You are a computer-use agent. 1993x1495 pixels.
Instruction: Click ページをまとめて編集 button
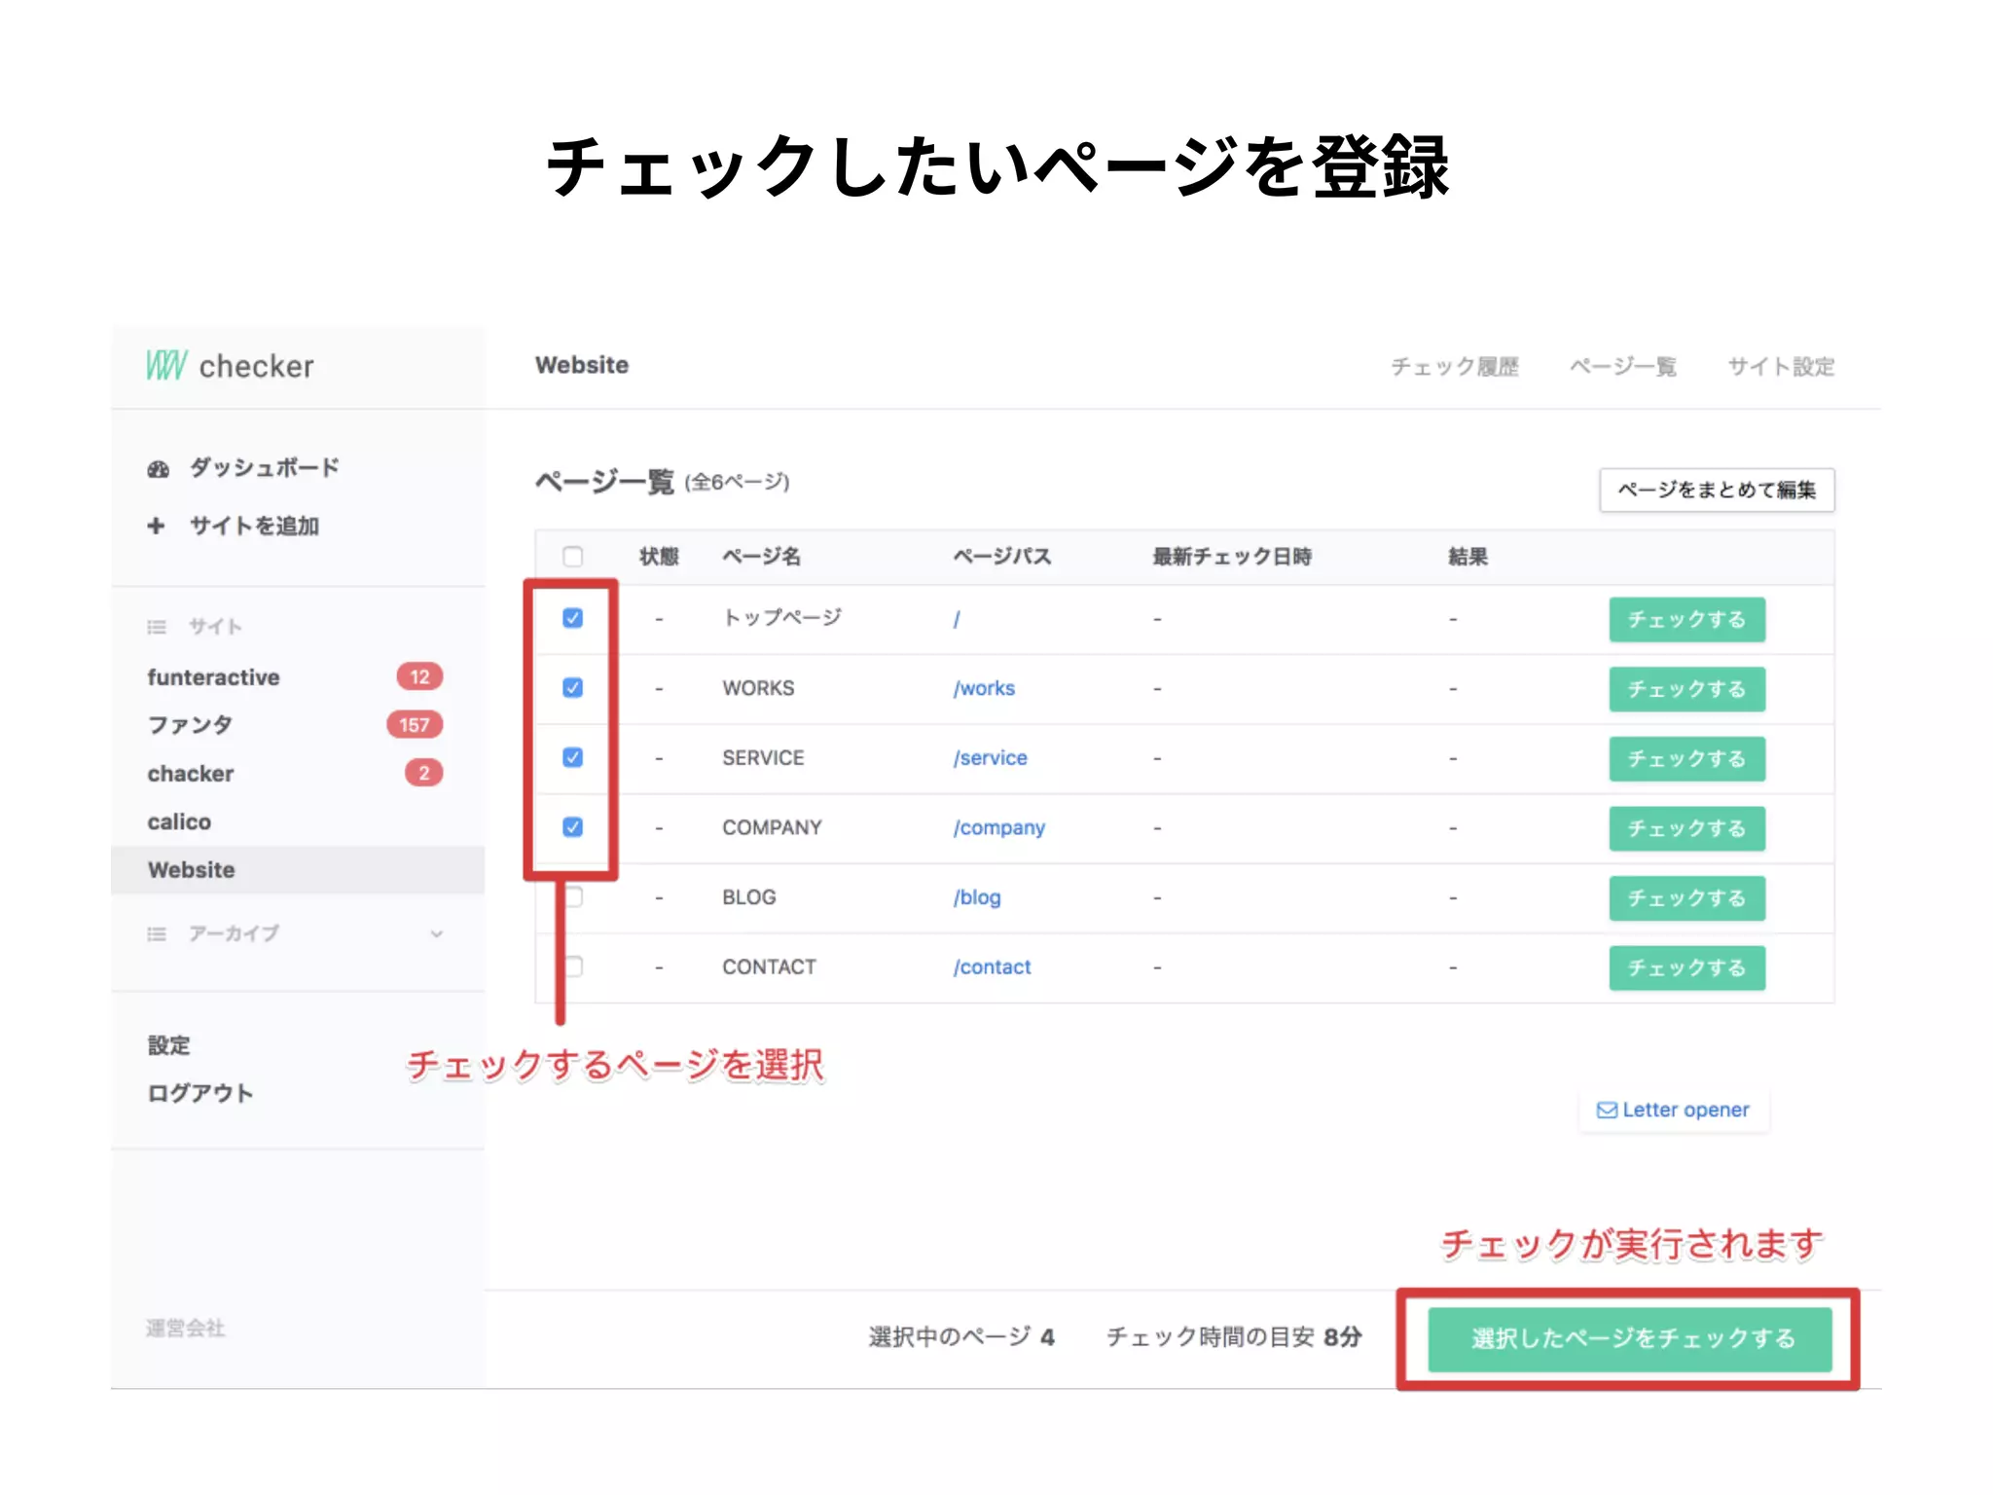coord(1717,490)
